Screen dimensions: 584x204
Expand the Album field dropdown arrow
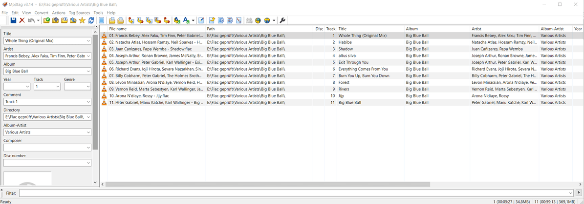(88, 71)
